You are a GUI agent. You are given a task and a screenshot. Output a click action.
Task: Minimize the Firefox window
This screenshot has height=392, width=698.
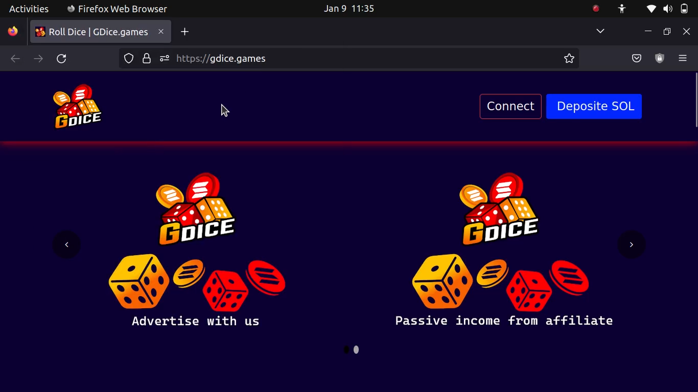(x=648, y=31)
